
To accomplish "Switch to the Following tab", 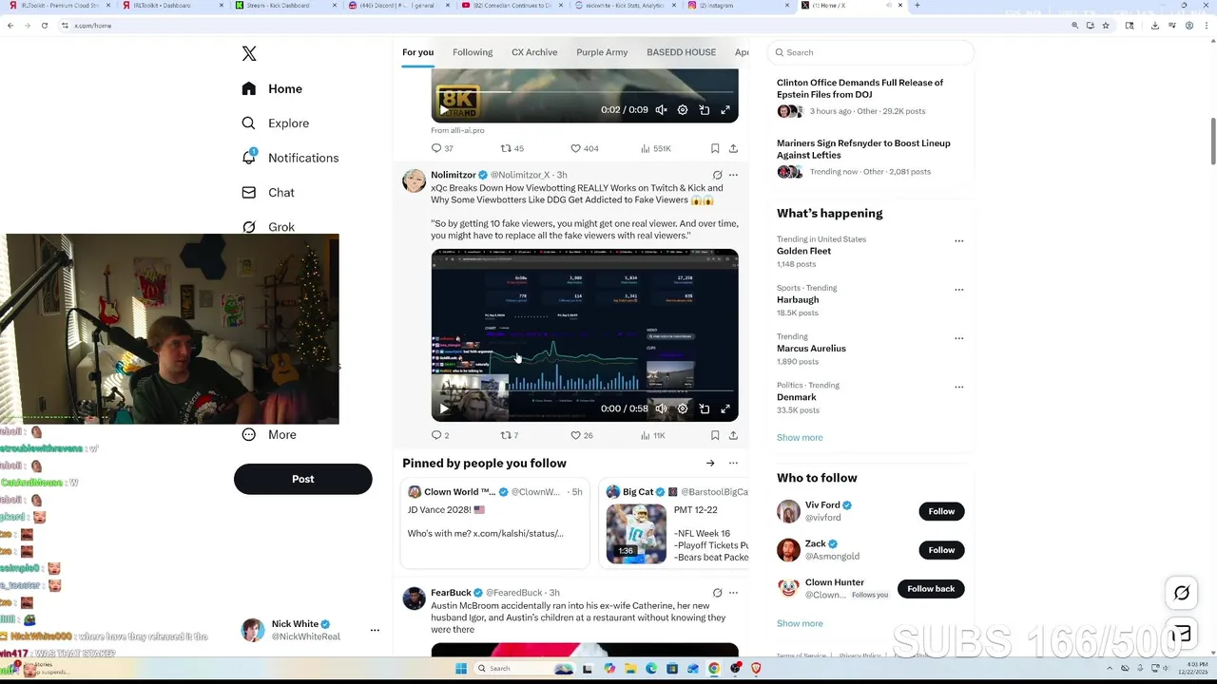I will point(473,52).
